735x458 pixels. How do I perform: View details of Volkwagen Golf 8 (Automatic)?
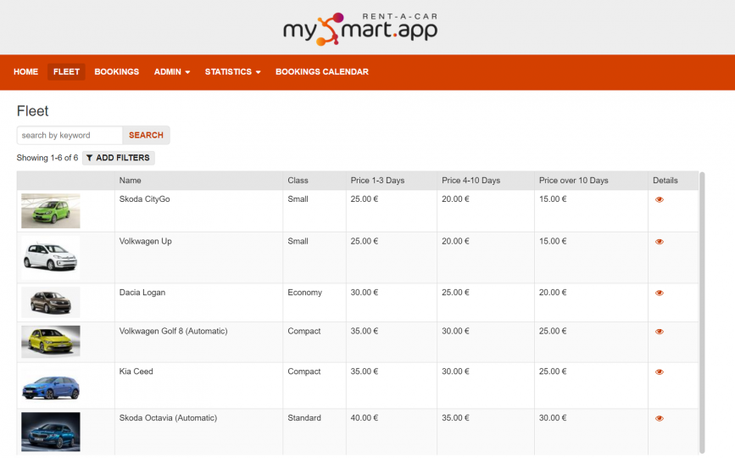pos(659,332)
